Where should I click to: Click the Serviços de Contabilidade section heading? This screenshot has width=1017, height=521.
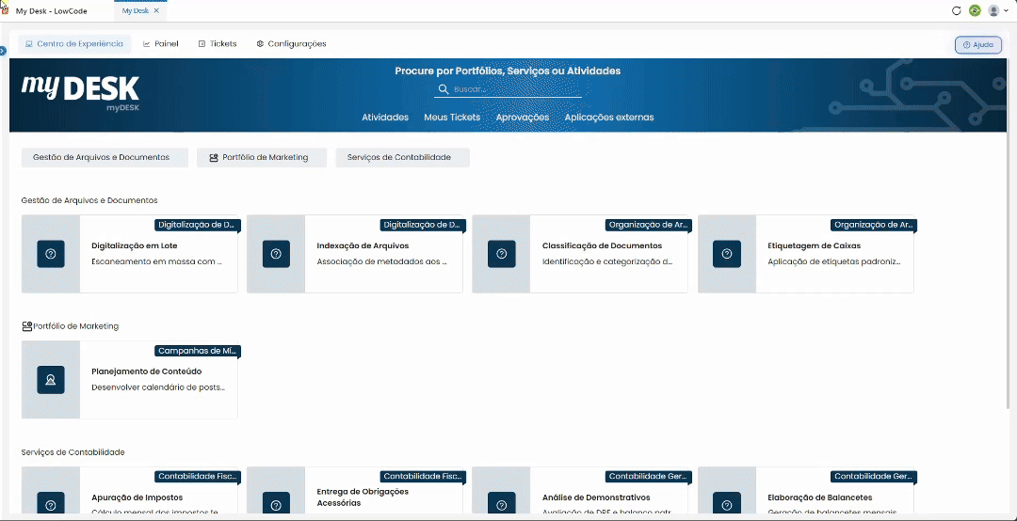[73, 452]
